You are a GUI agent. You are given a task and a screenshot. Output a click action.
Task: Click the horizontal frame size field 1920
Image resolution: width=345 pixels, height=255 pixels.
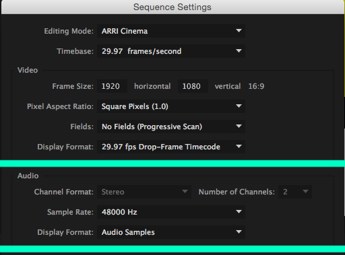[x=112, y=86]
